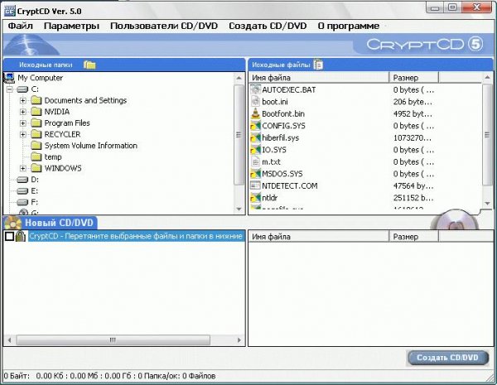Click the ntldr file icon
497x385 pixels.
[255, 198]
